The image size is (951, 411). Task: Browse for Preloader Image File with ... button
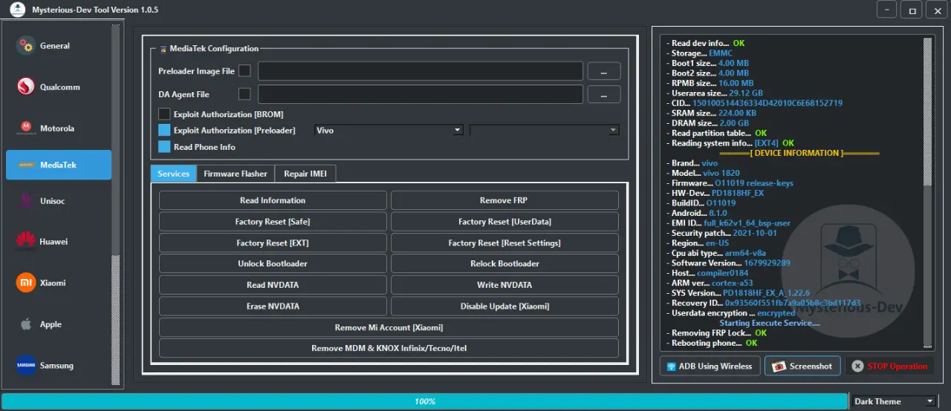point(604,71)
